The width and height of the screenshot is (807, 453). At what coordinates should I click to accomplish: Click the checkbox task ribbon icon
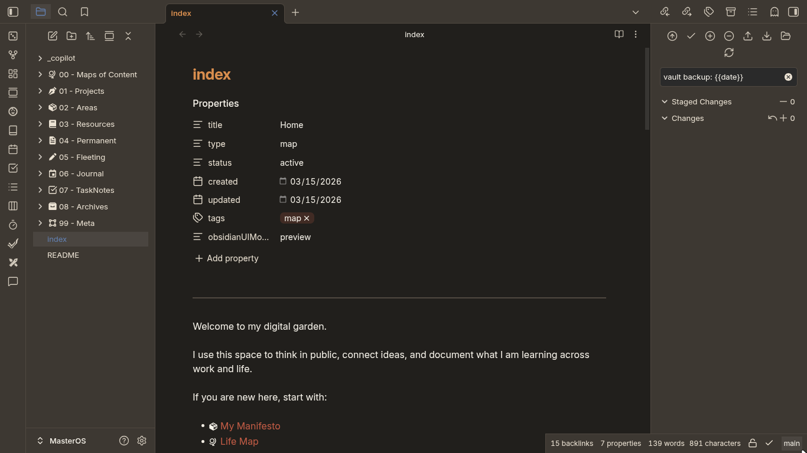pos(13,168)
